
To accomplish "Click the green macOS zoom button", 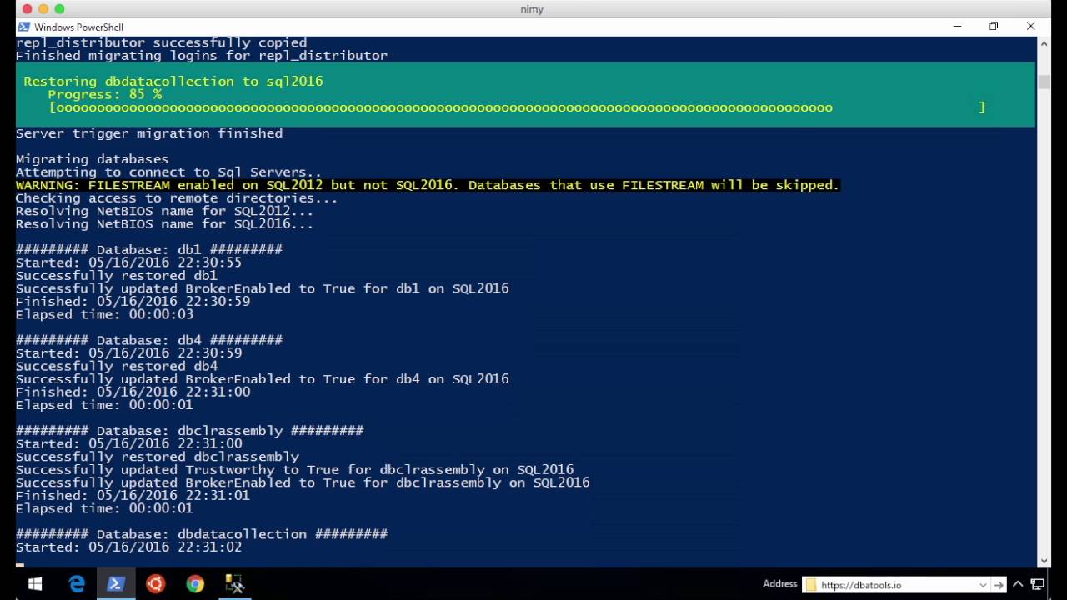I will [x=59, y=9].
